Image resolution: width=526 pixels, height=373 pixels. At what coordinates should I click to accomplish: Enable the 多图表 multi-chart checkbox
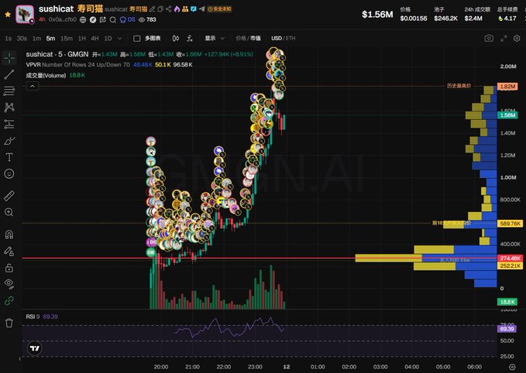click(x=137, y=39)
